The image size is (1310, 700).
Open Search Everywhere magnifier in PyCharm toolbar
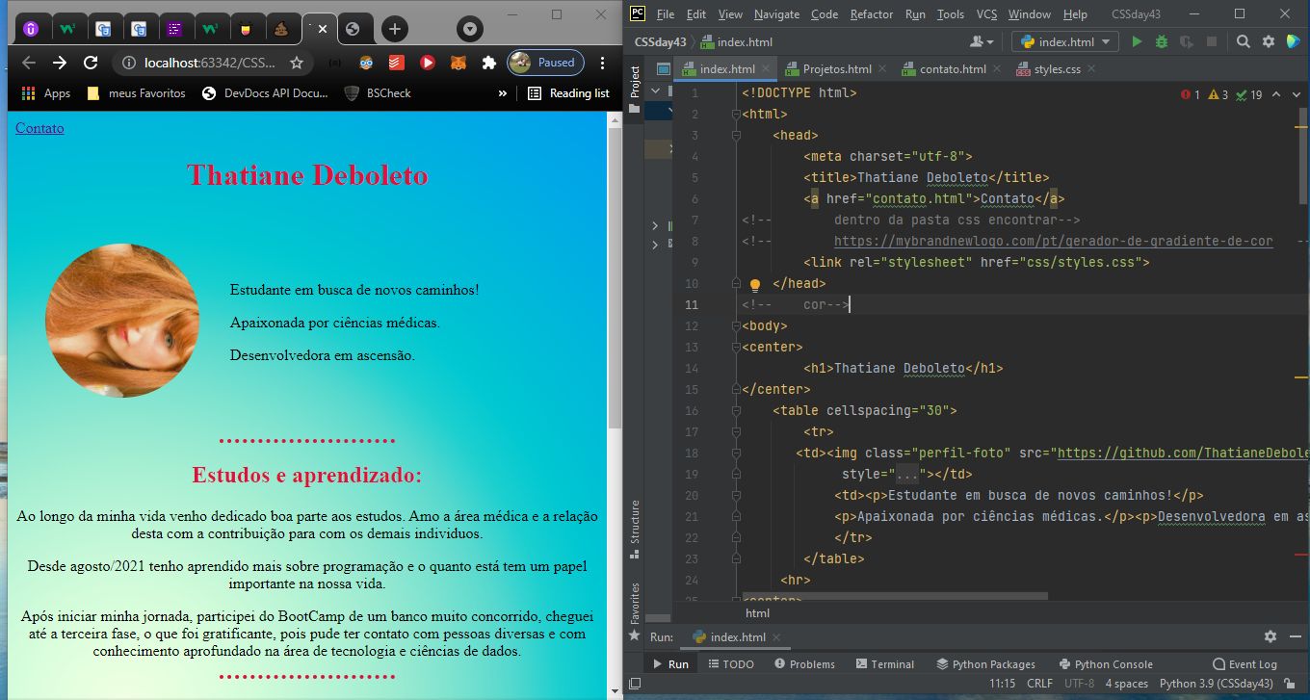click(x=1244, y=41)
